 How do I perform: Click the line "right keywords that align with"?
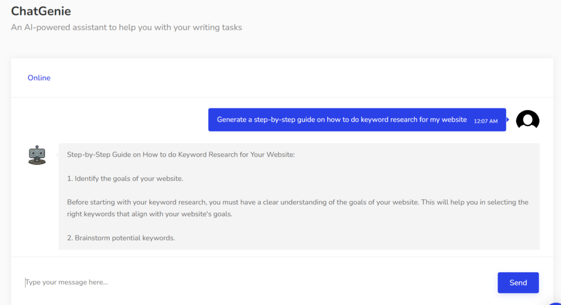tap(150, 214)
